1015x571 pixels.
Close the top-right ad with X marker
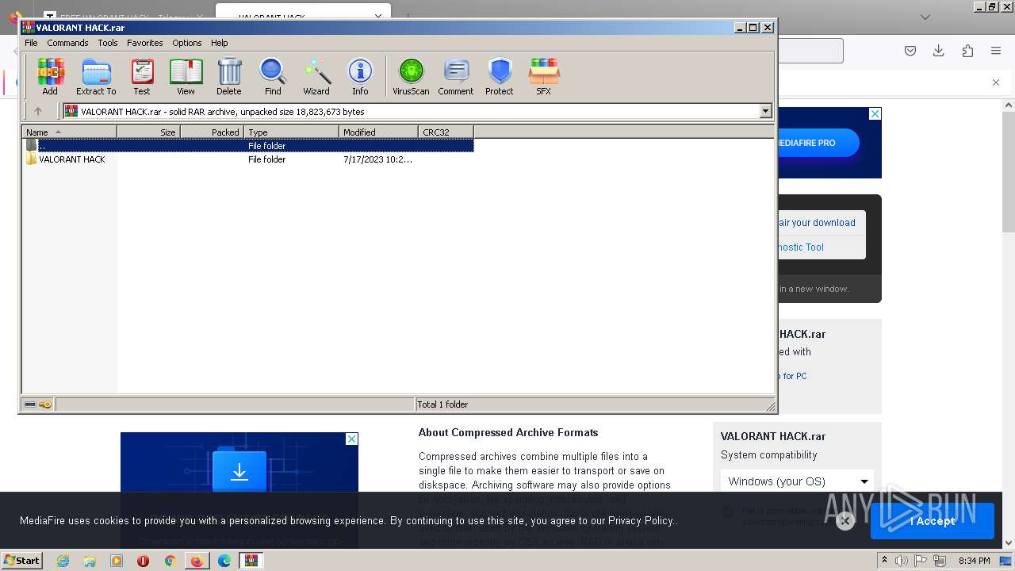tap(875, 114)
